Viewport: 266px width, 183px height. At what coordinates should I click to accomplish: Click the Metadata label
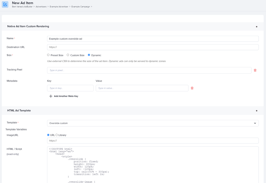12,81
